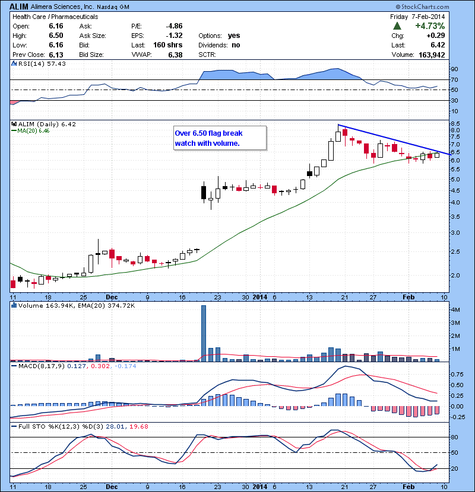Click the candlestick icon beside ALIM (Daily)
The height and width of the screenshot is (492, 475).
click(x=14, y=124)
